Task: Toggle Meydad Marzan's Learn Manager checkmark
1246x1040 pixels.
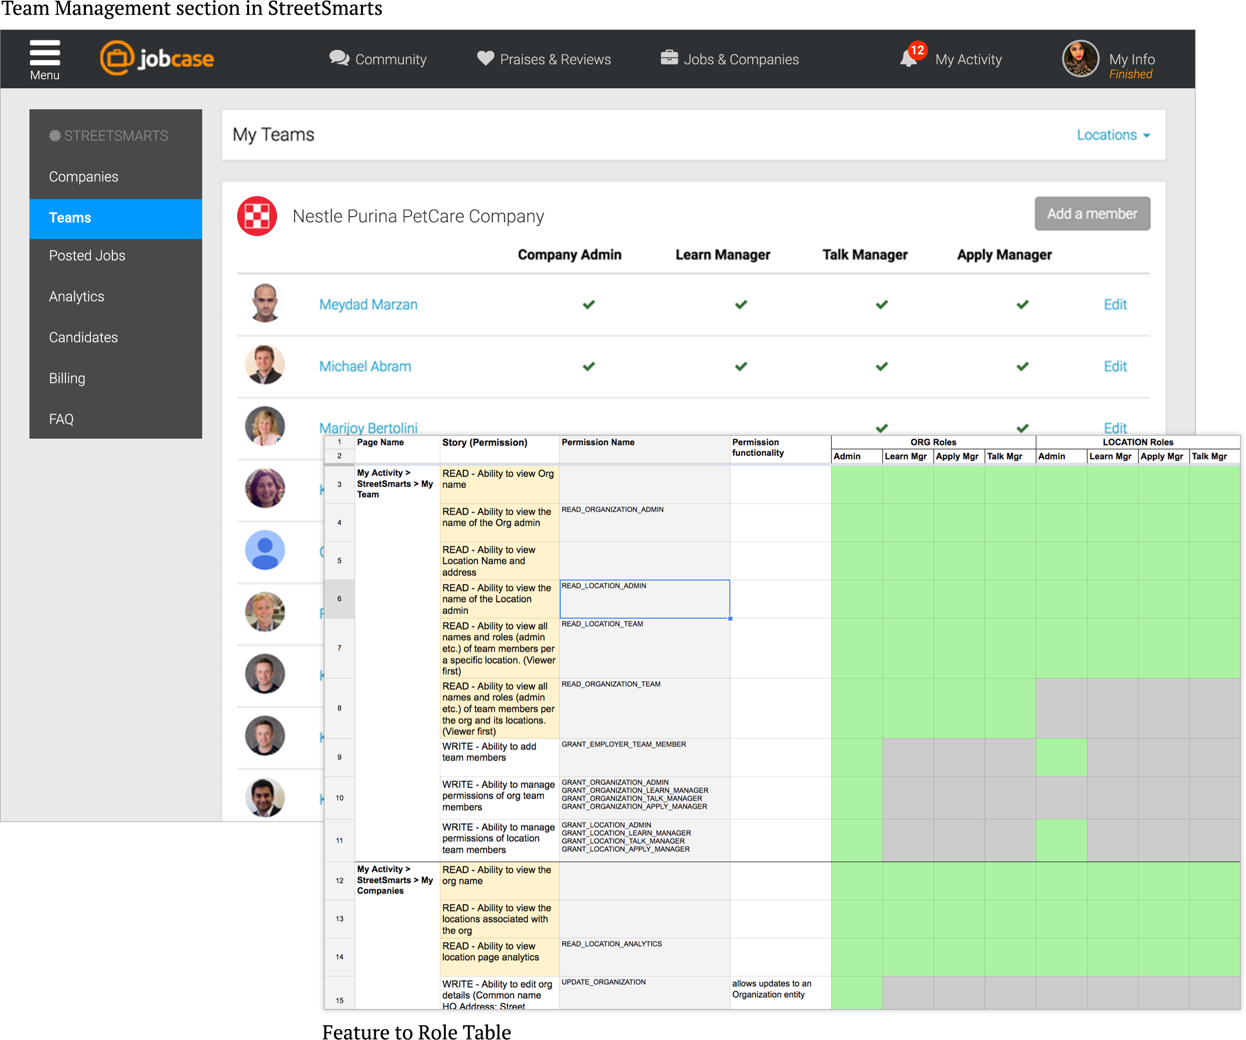Action: point(741,304)
